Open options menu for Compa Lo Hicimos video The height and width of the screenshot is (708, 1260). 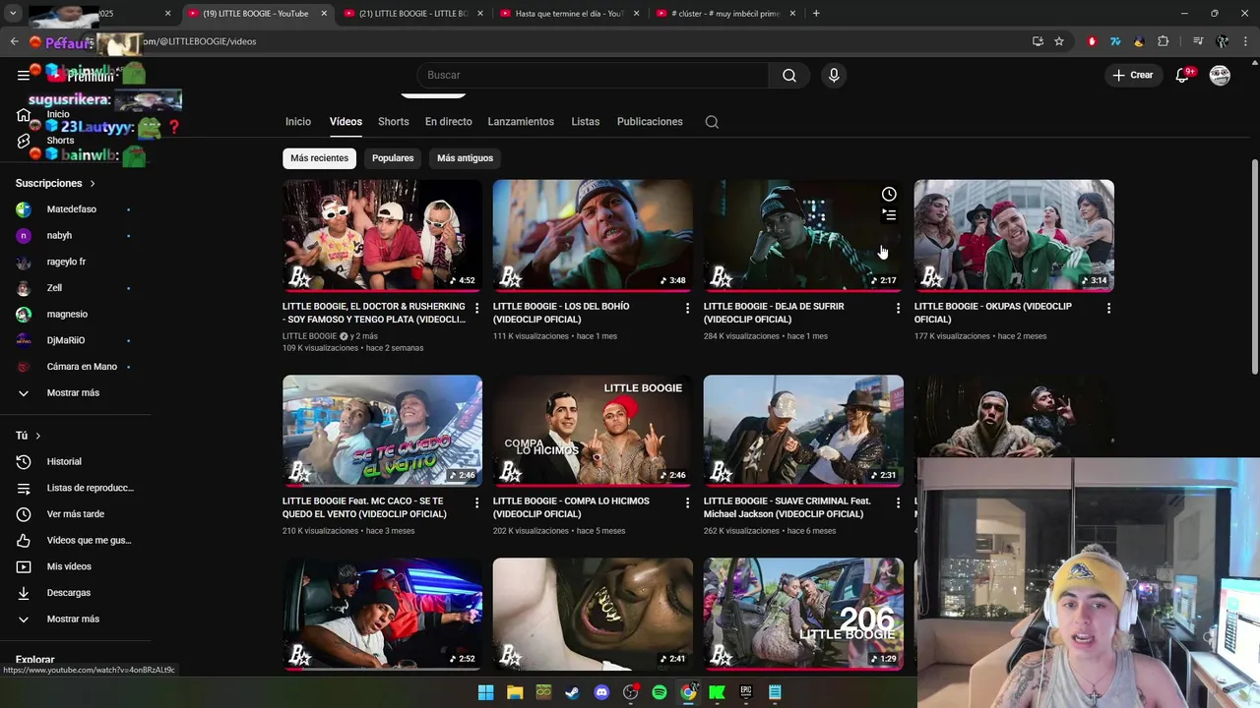[x=687, y=502]
